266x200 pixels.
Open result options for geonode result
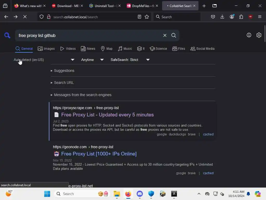[x=199, y=173]
